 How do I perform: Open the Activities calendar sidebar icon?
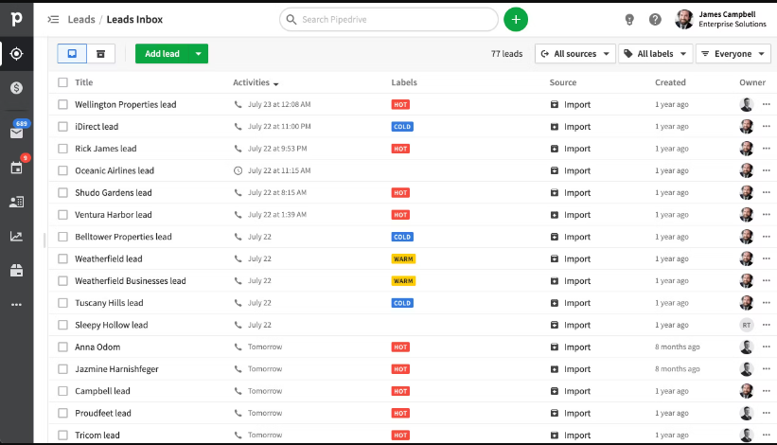coord(16,168)
